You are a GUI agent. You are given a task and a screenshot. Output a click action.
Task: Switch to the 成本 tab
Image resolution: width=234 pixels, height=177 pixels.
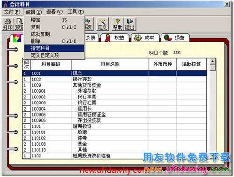click(x=145, y=37)
